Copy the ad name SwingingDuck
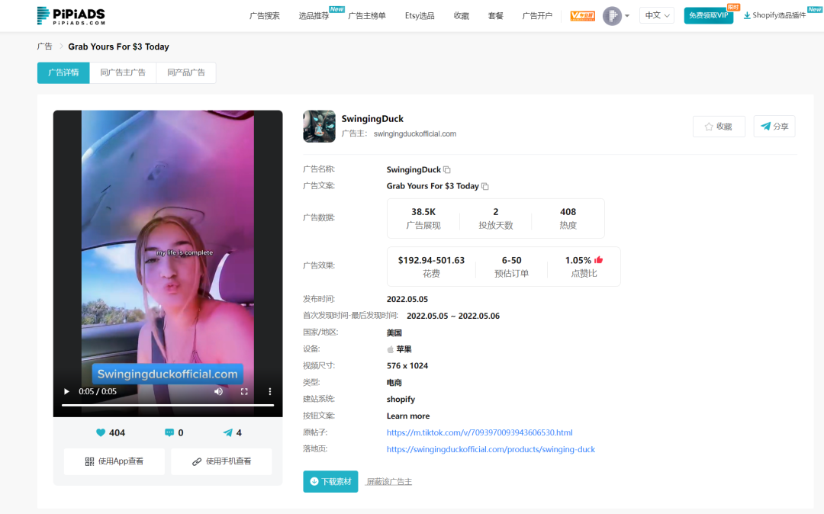 tap(446, 169)
